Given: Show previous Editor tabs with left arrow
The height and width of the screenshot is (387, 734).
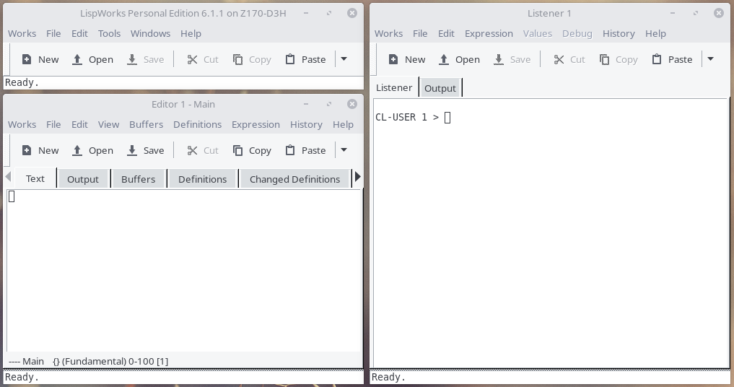Looking at the screenshot, I should [x=8, y=177].
